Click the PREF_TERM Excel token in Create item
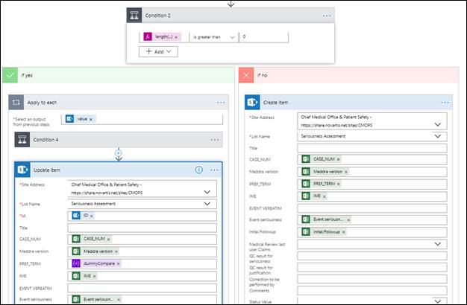The width and height of the screenshot is (467, 305). click(322, 184)
